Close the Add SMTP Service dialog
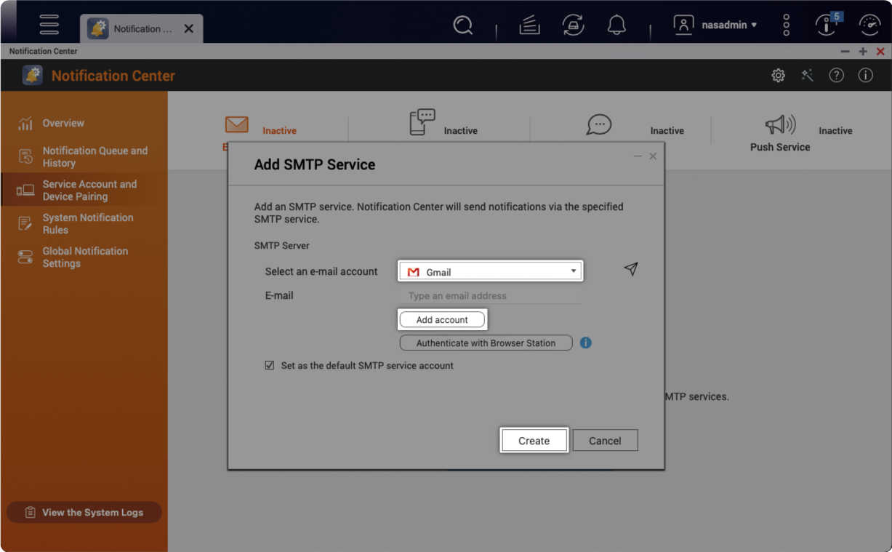892x552 pixels. click(x=653, y=156)
